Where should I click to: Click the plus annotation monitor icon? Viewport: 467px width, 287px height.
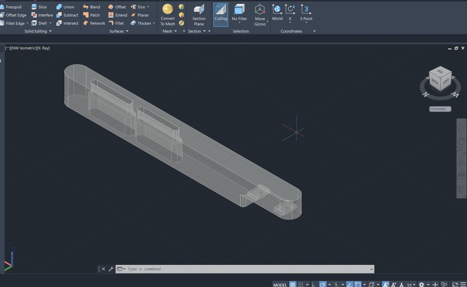[x=435, y=285]
